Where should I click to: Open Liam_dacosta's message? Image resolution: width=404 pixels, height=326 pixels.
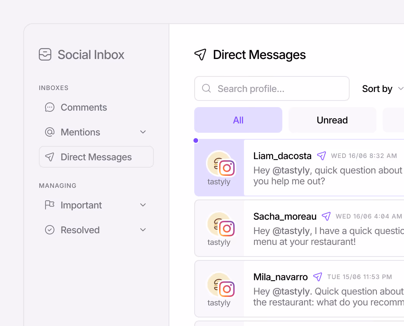pyautogui.click(x=299, y=168)
